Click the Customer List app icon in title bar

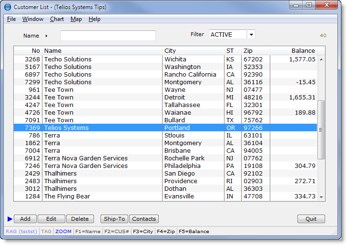coord(8,7)
